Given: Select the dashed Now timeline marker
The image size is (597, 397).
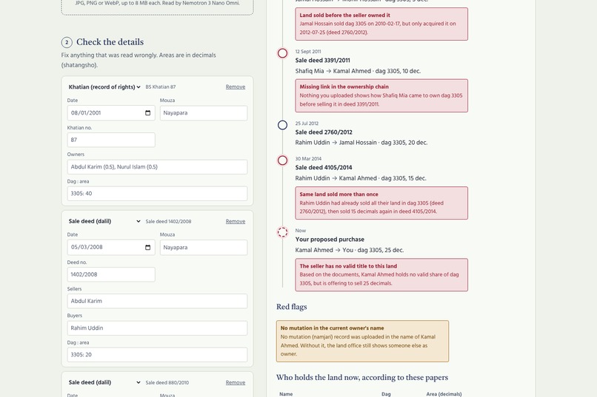Looking at the screenshot, I should (282, 232).
